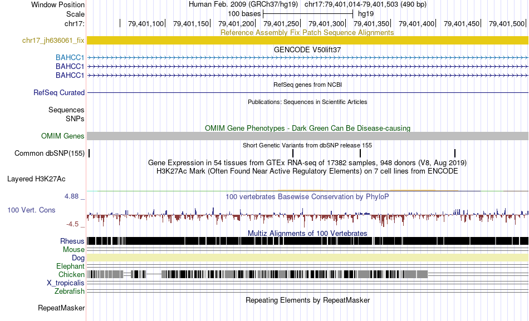The image size is (529, 321).
Task: Click the Sequences track label
Action: 66,110
